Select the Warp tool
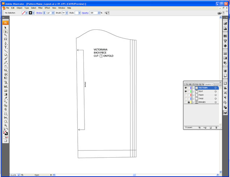This screenshot has width=230, height=177. 6,74
